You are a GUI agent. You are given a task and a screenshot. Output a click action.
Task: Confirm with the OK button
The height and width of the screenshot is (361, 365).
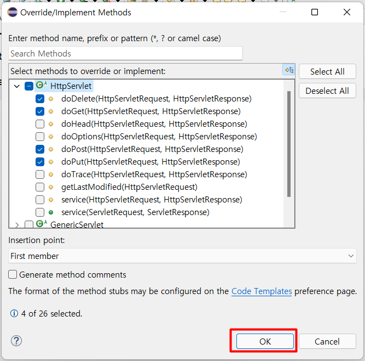[x=265, y=341]
